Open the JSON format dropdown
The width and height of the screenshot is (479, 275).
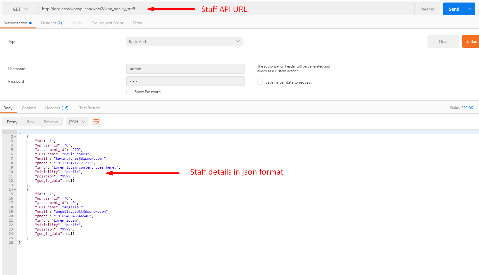pyautogui.click(x=77, y=122)
